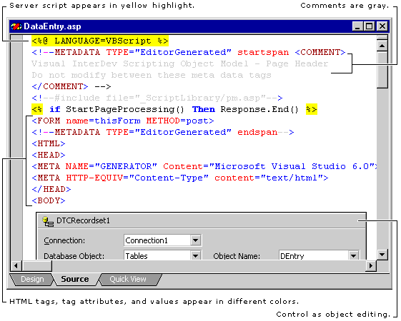Minimize the DataEntry.asp window

point(357,26)
